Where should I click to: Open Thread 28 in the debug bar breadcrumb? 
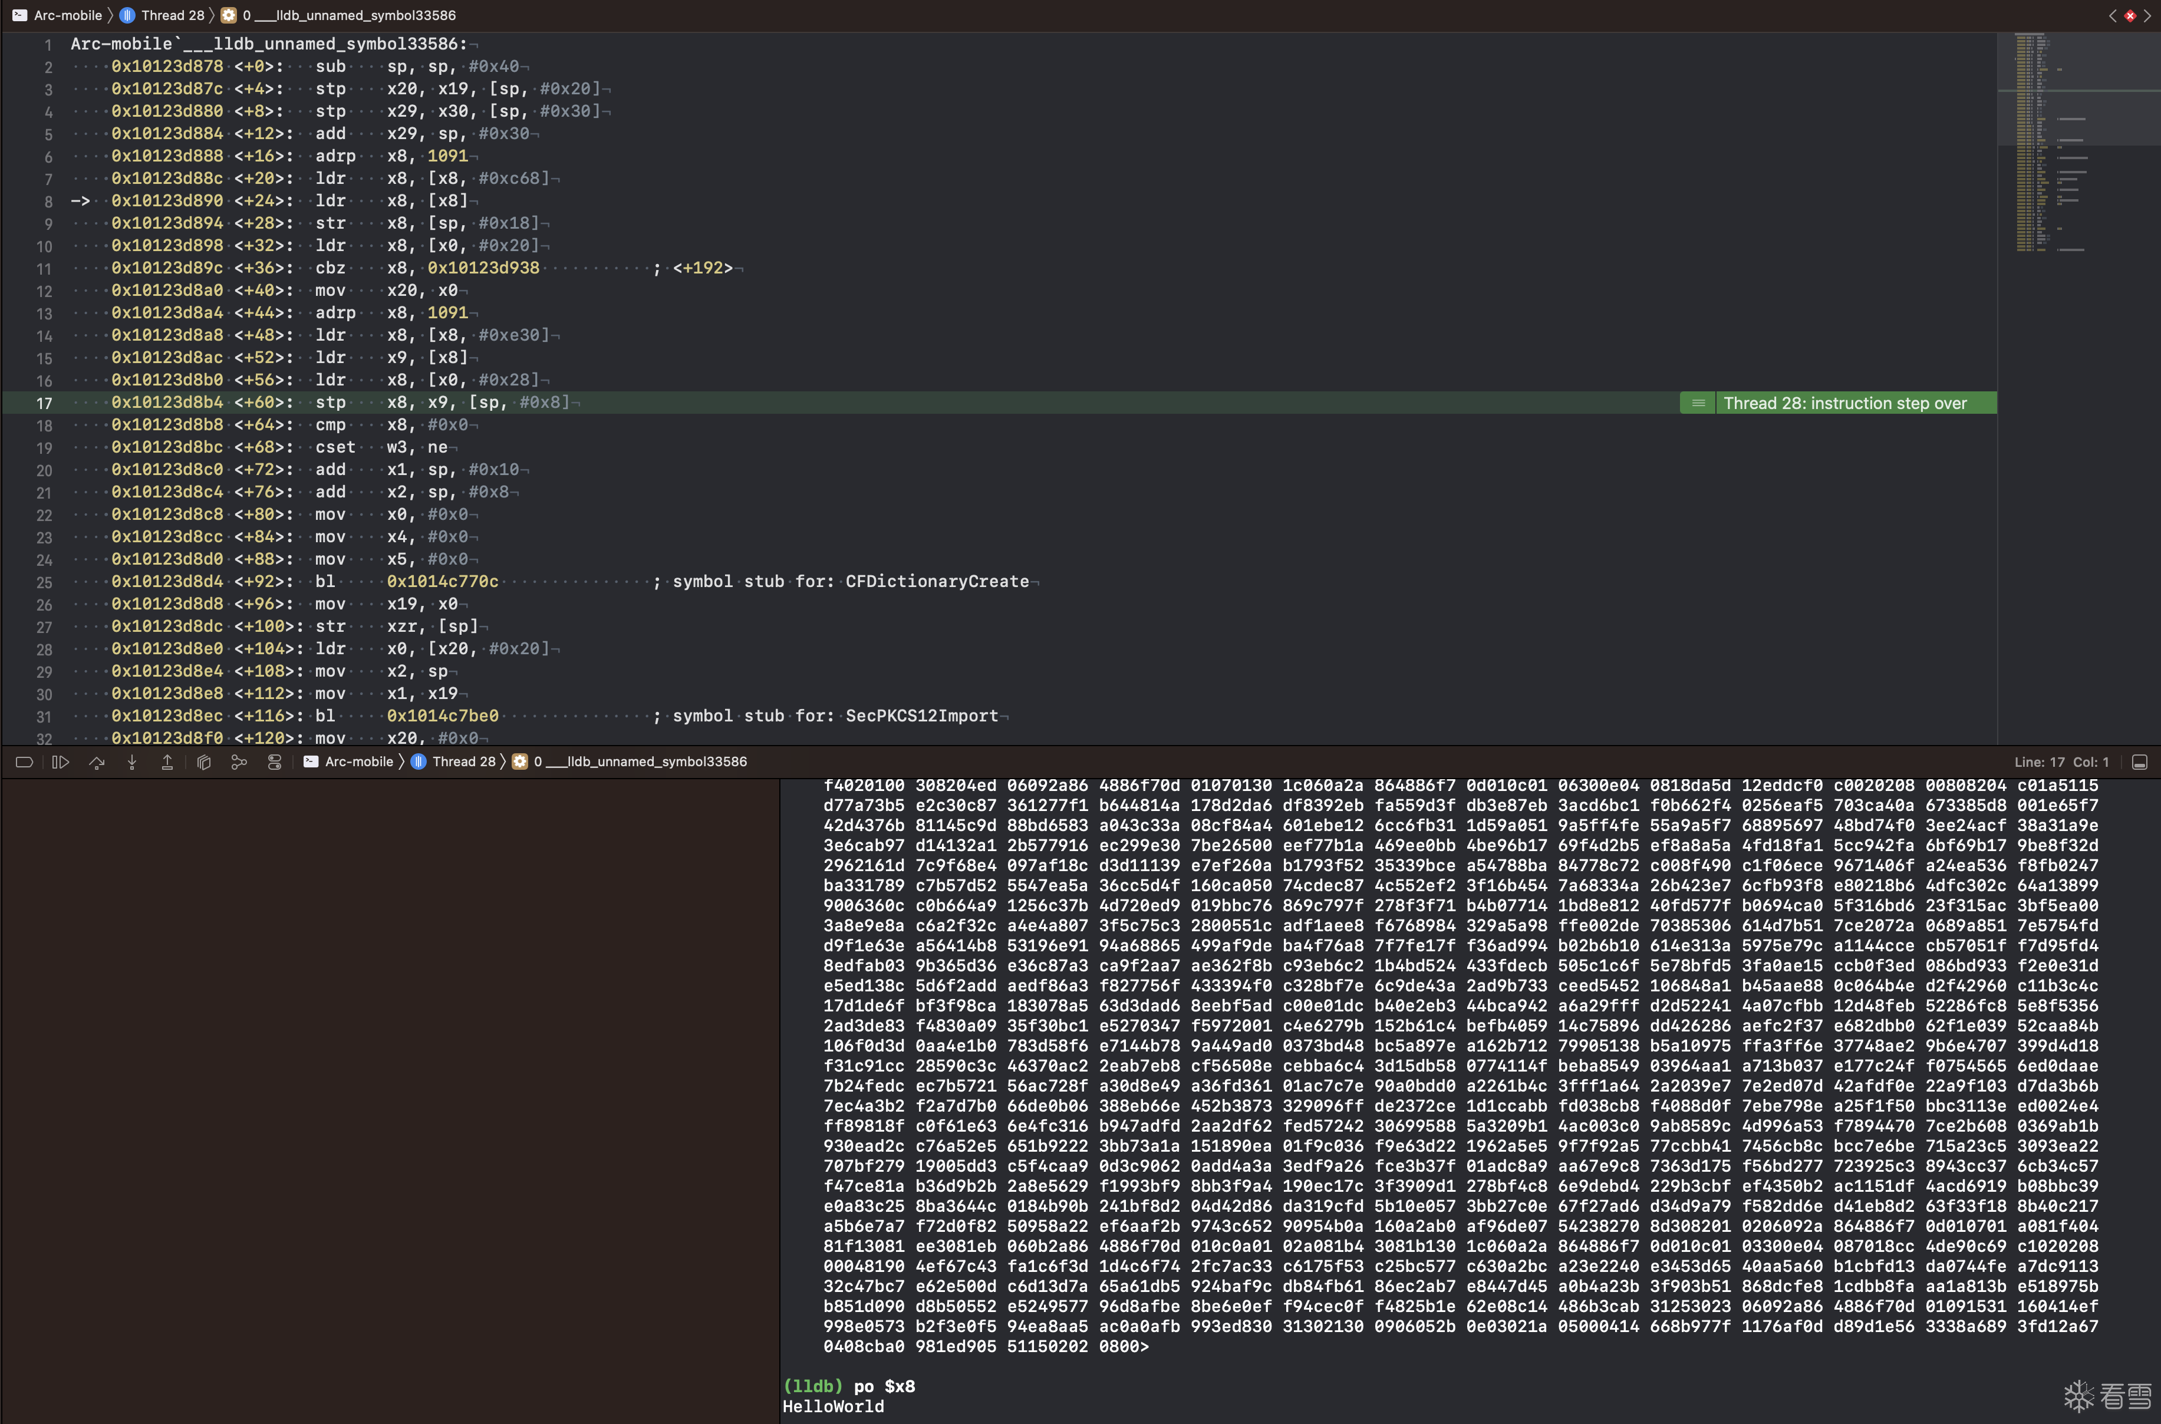453,761
